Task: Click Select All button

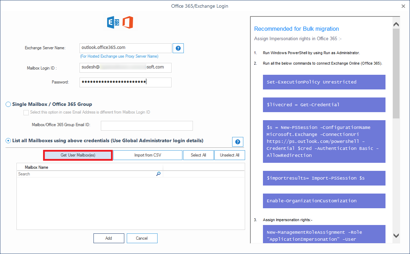Action: click(x=199, y=155)
